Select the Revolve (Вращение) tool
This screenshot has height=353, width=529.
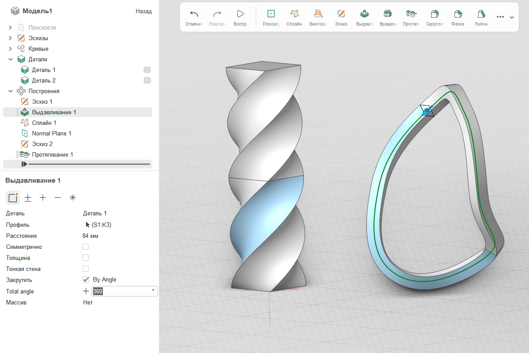tap(387, 17)
